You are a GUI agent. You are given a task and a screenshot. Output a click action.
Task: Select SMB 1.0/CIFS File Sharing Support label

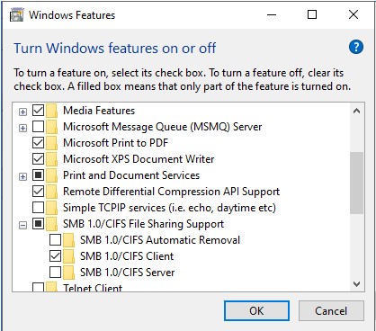pyautogui.click(x=144, y=224)
